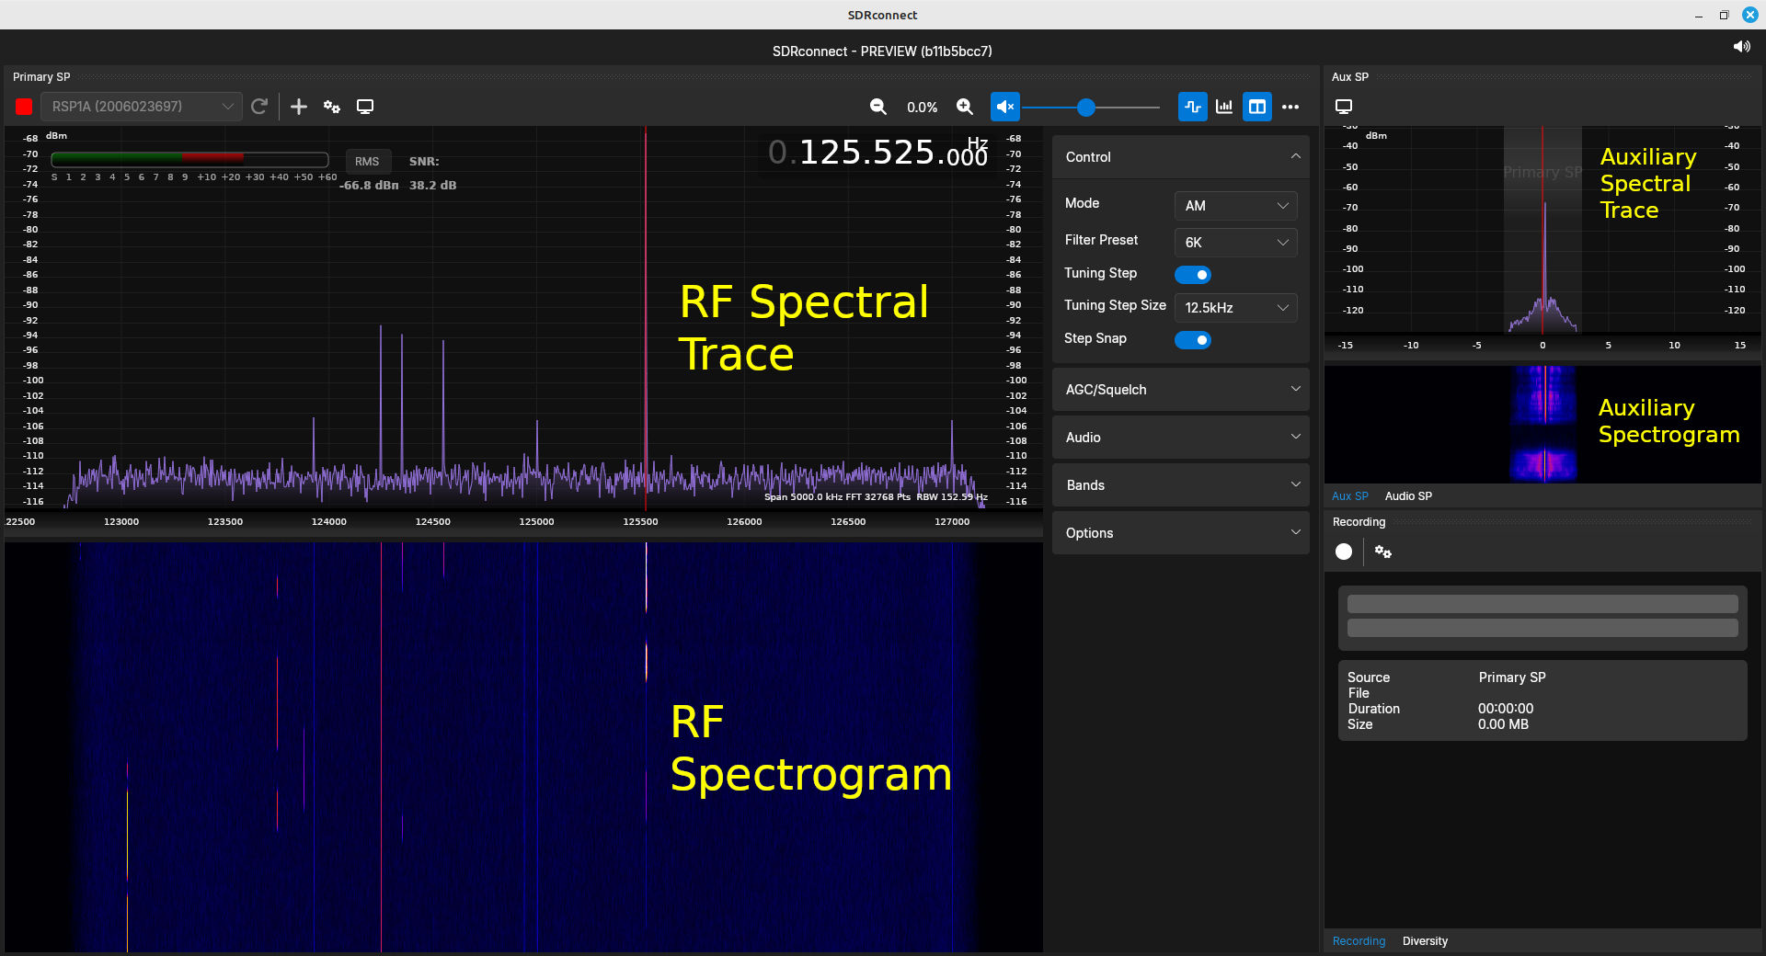Open the RSP1A device dropdown

pos(142,107)
